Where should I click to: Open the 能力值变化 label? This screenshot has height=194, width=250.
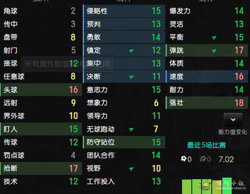pos(232,132)
